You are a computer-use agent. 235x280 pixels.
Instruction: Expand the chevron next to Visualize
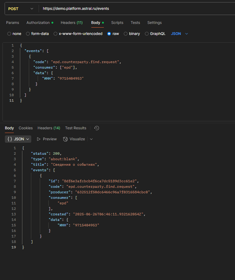[x=91, y=139]
